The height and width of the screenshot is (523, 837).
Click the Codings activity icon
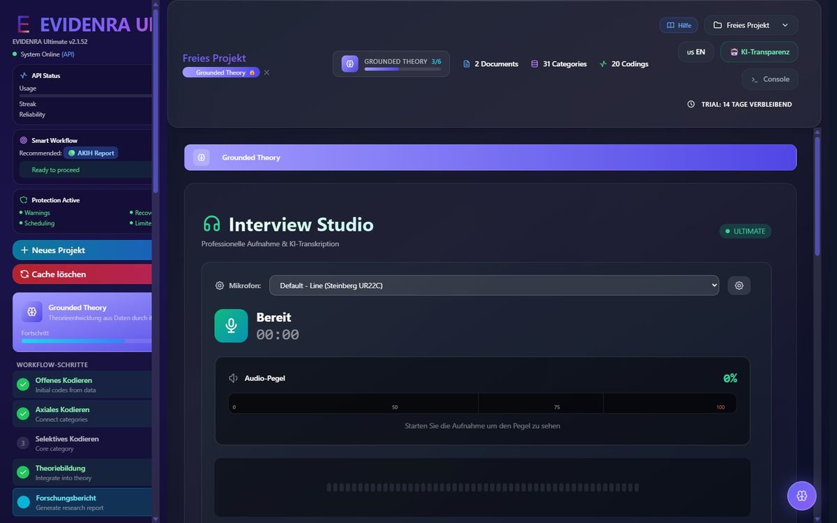coord(603,63)
